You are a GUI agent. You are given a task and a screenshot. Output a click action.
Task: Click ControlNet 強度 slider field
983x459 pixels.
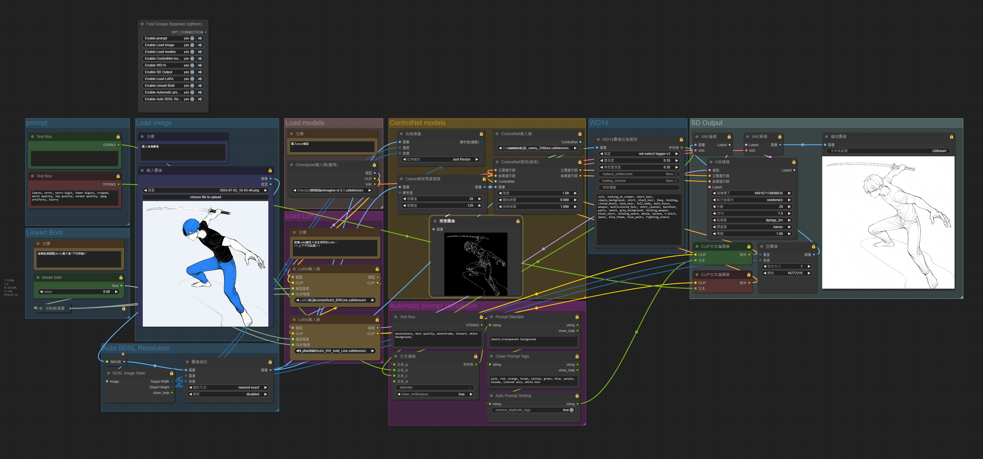(538, 193)
